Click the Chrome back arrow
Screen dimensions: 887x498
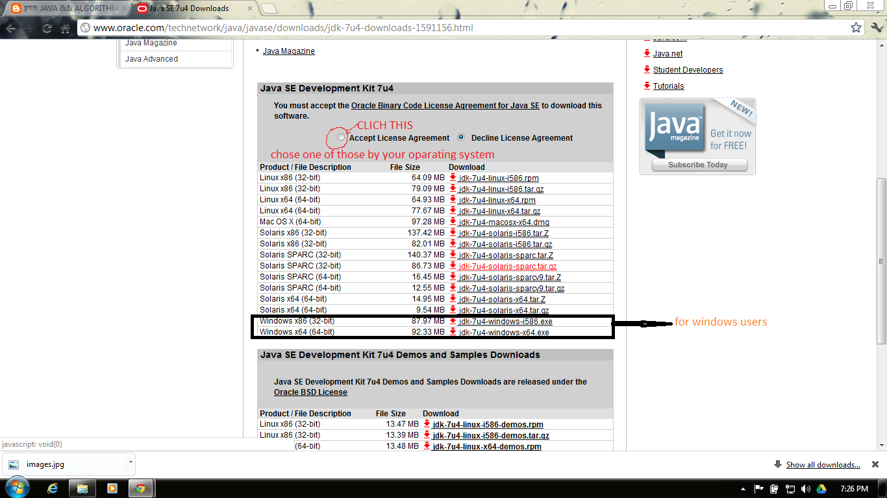[11, 28]
